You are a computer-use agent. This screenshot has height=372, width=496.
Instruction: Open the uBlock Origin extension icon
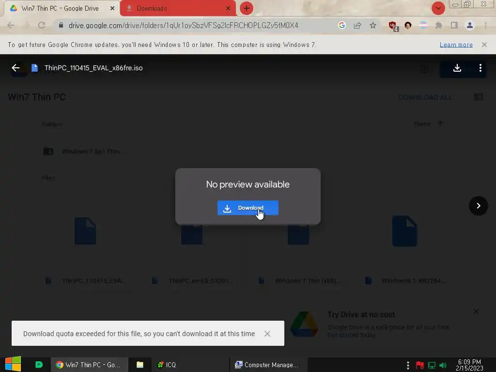(x=393, y=26)
